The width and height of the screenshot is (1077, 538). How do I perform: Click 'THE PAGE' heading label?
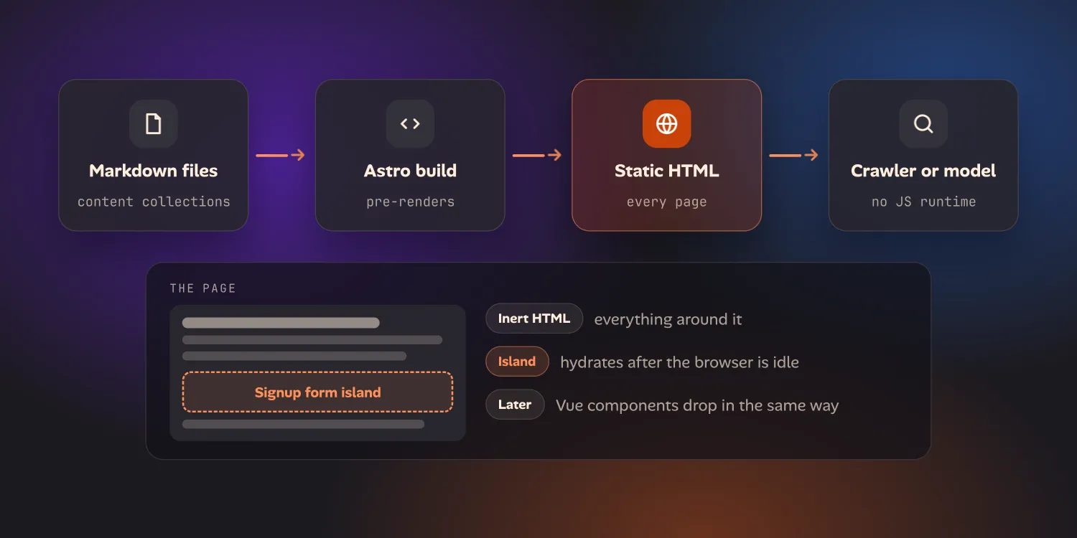(x=203, y=288)
